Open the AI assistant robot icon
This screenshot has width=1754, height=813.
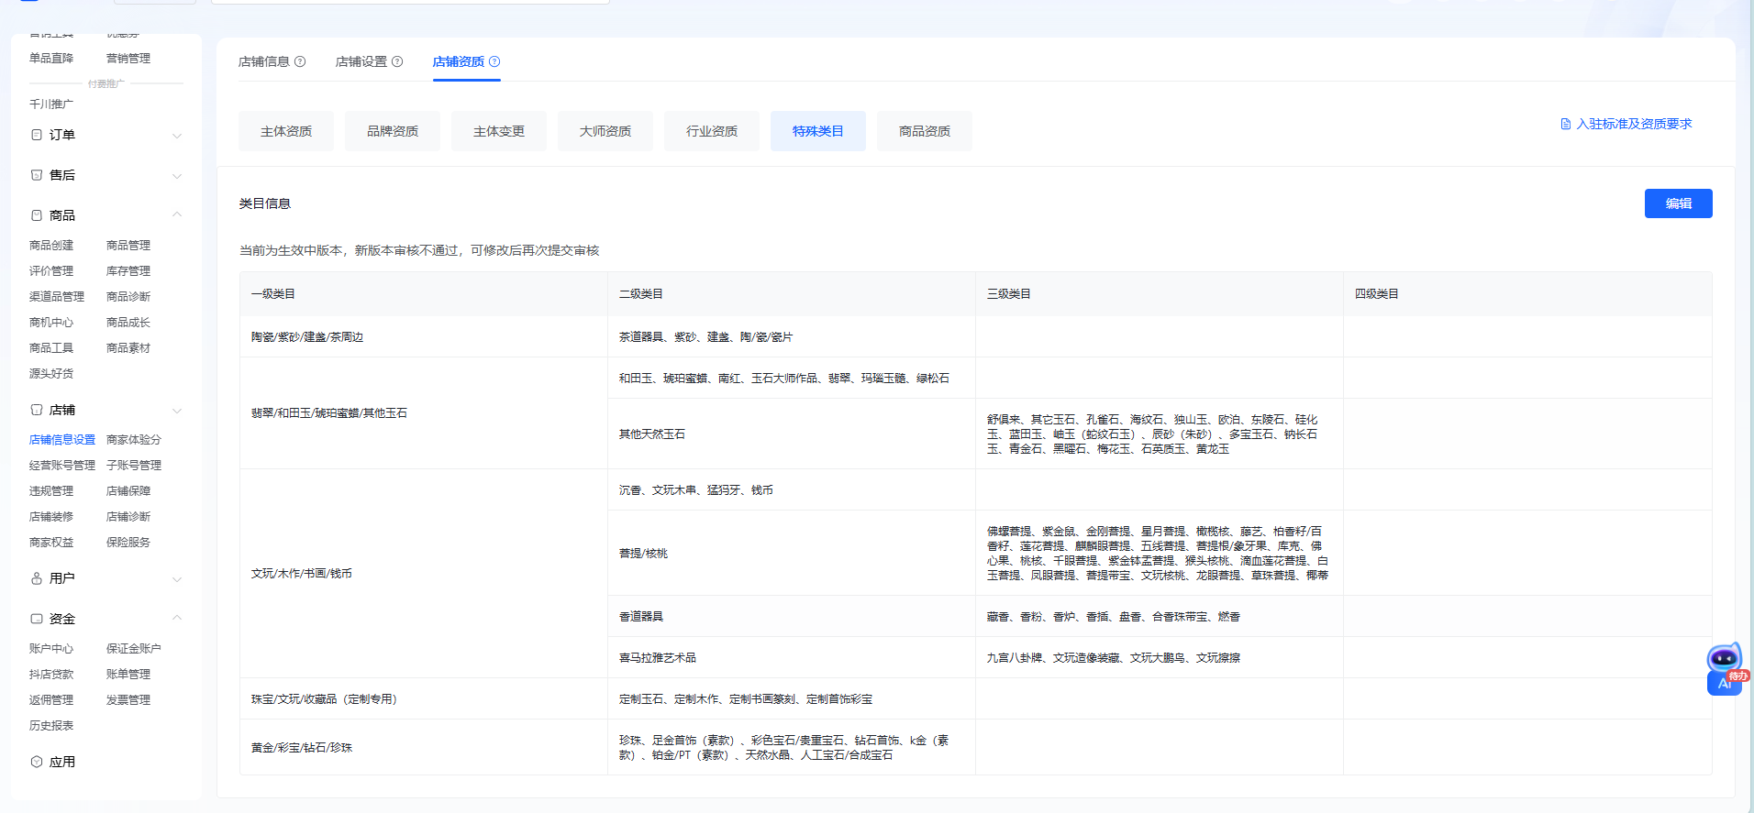pos(1724,660)
